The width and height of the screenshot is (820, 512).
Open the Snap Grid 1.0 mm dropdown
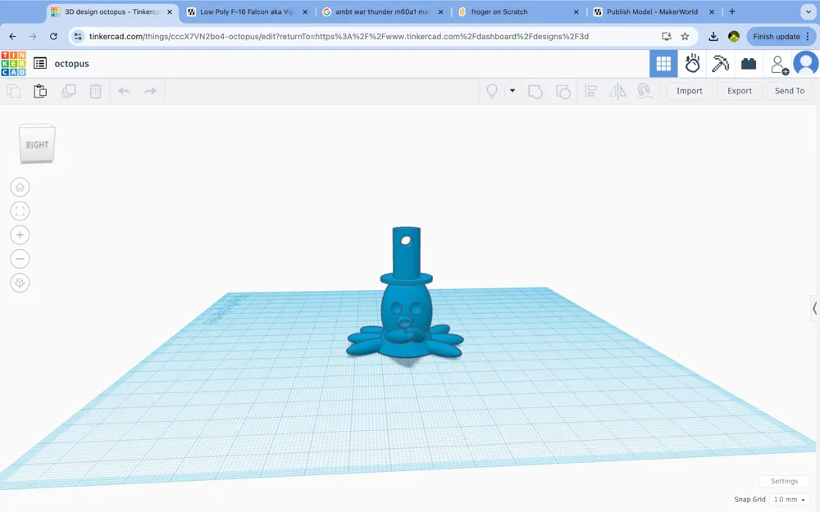pos(789,500)
